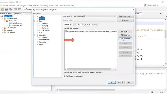The image size is (167, 94).
Task: Open the Refactor menu
Action: (36, 5)
